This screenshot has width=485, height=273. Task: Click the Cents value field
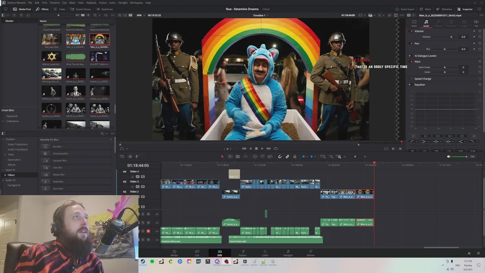[x=463, y=72]
